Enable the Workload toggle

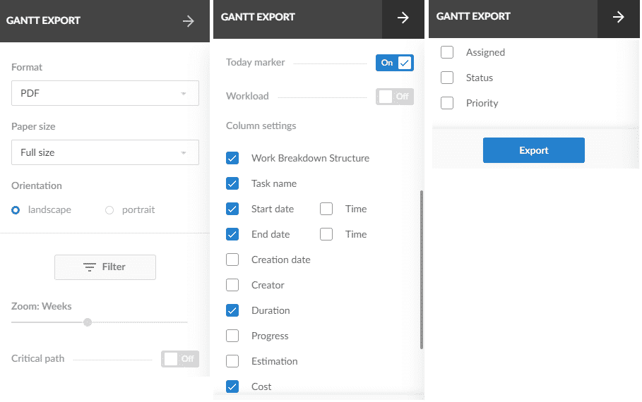[395, 97]
